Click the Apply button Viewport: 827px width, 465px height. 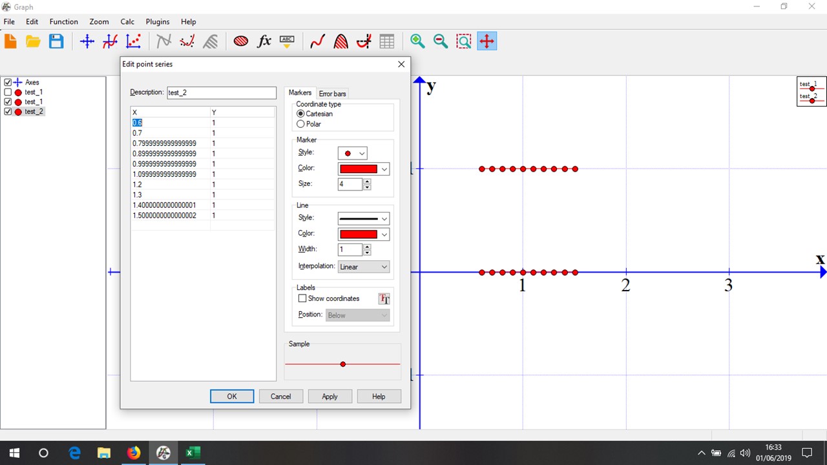pos(330,397)
